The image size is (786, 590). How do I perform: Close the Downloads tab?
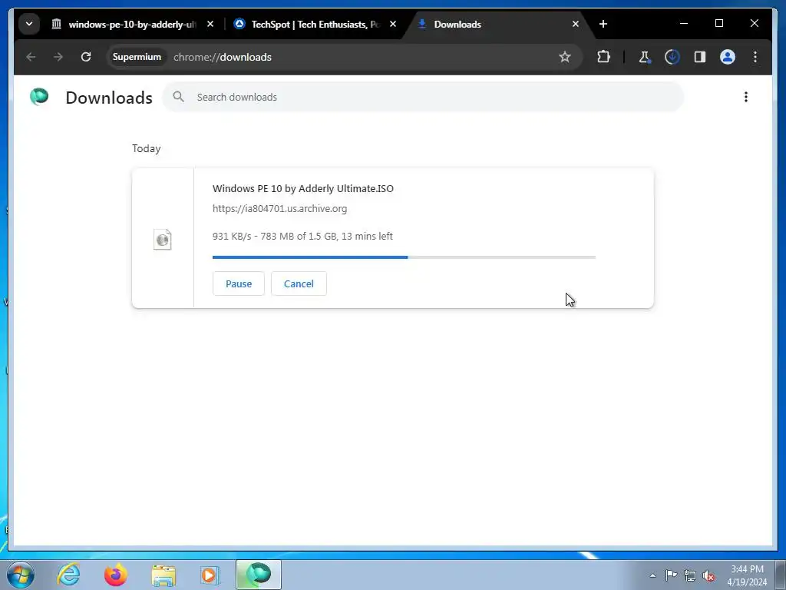576,24
